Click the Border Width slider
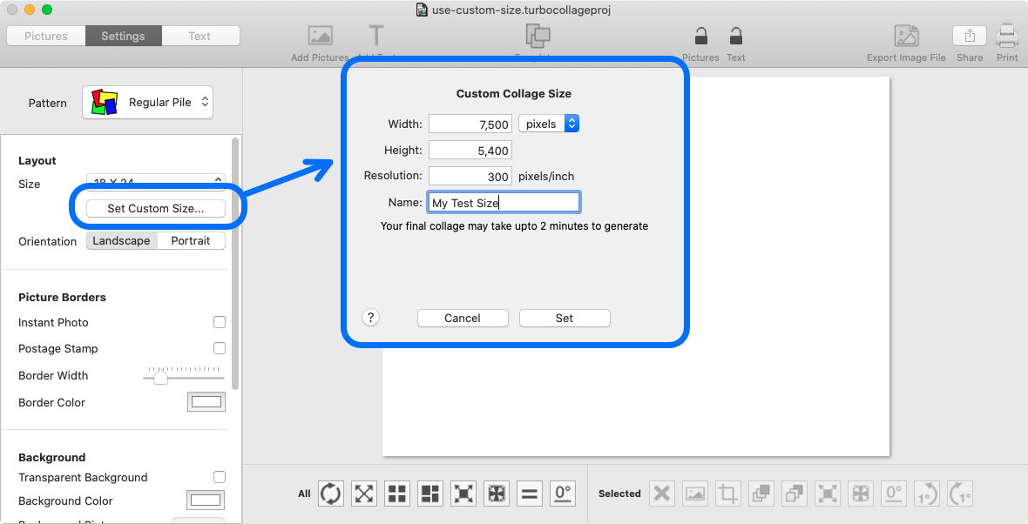This screenshot has width=1028, height=524. click(x=184, y=376)
